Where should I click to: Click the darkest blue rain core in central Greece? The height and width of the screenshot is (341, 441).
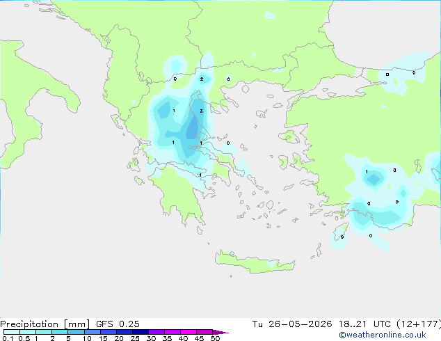[x=193, y=129]
